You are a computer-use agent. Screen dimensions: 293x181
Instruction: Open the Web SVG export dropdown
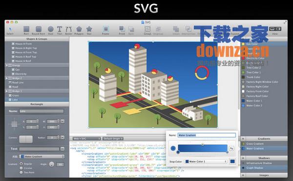pyautogui.click(x=87, y=138)
